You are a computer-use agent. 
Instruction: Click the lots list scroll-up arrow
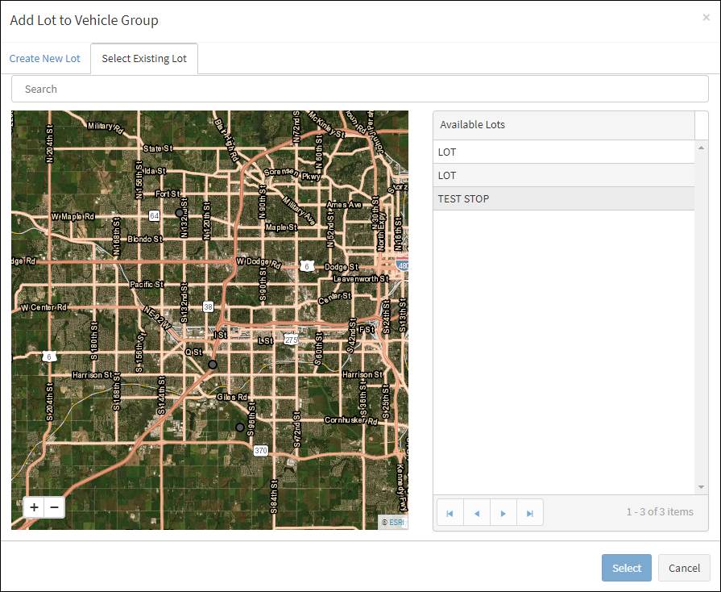[701, 147]
